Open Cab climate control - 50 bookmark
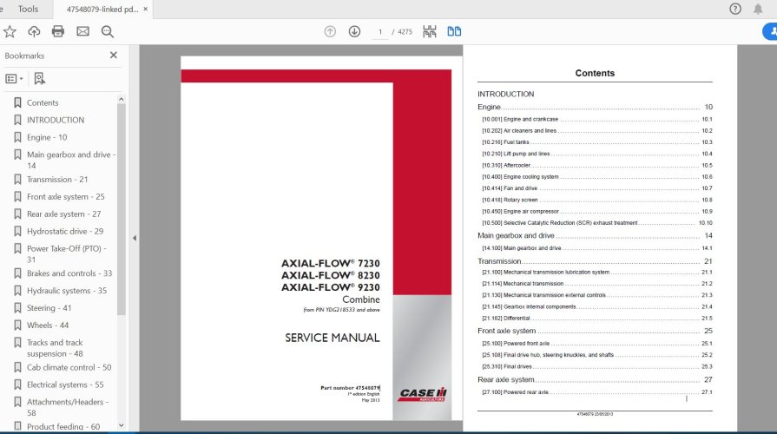Viewport: 777px width, 434px height. [x=69, y=368]
